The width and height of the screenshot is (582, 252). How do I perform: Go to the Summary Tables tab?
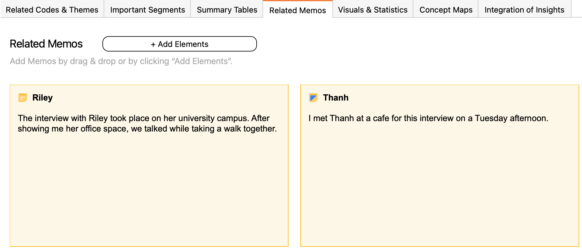(227, 10)
